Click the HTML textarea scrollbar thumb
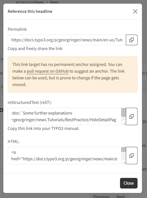The height and width of the screenshot is (198, 147). [123, 149]
